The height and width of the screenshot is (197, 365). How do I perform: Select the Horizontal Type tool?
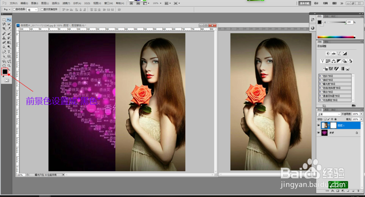[x=9, y=51]
